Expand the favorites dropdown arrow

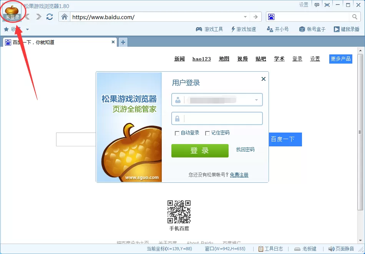[x=27, y=29]
